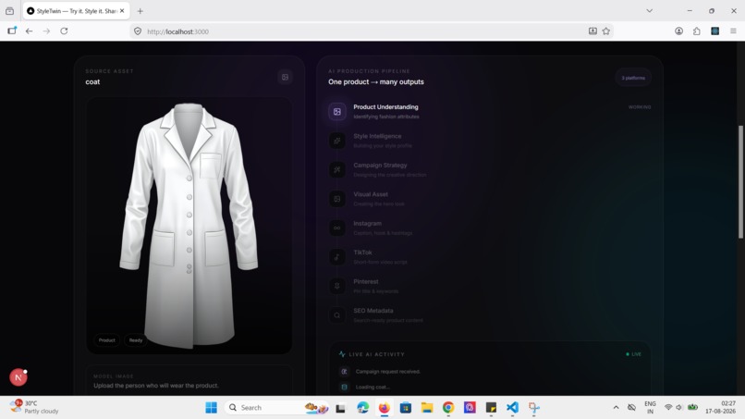The width and height of the screenshot is (745, 419).
Task: Click the icon beside Loading coat
Action: coord(344,388)
